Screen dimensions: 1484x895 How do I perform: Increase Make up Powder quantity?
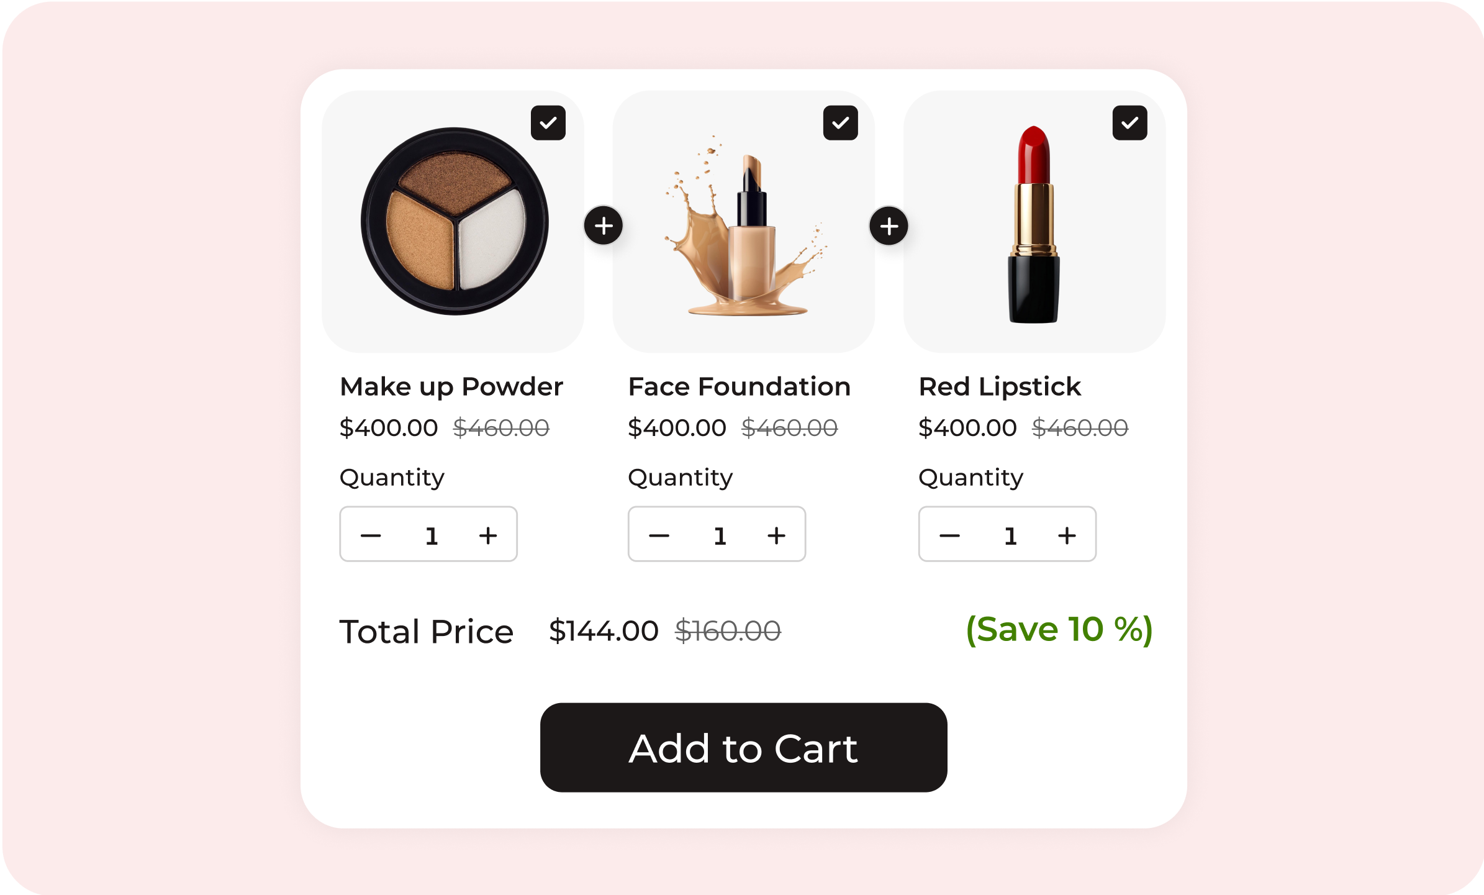point(488,535)
